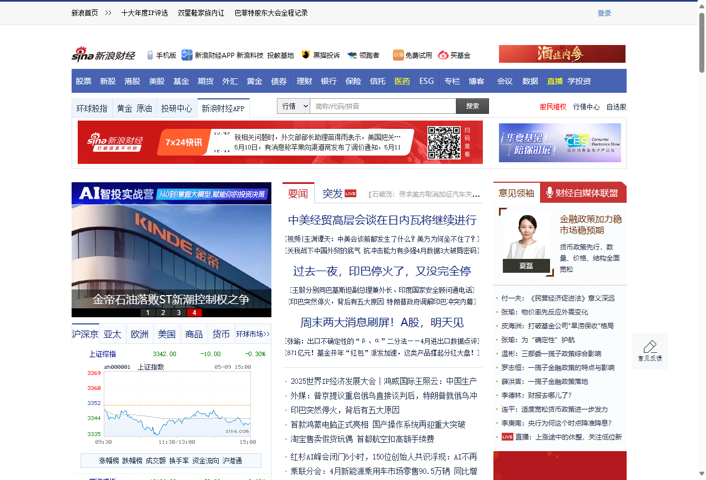Viewport: 706px width, 480px height.
Task: Switch carousel to slide 2
Action: tap(163, 313)
